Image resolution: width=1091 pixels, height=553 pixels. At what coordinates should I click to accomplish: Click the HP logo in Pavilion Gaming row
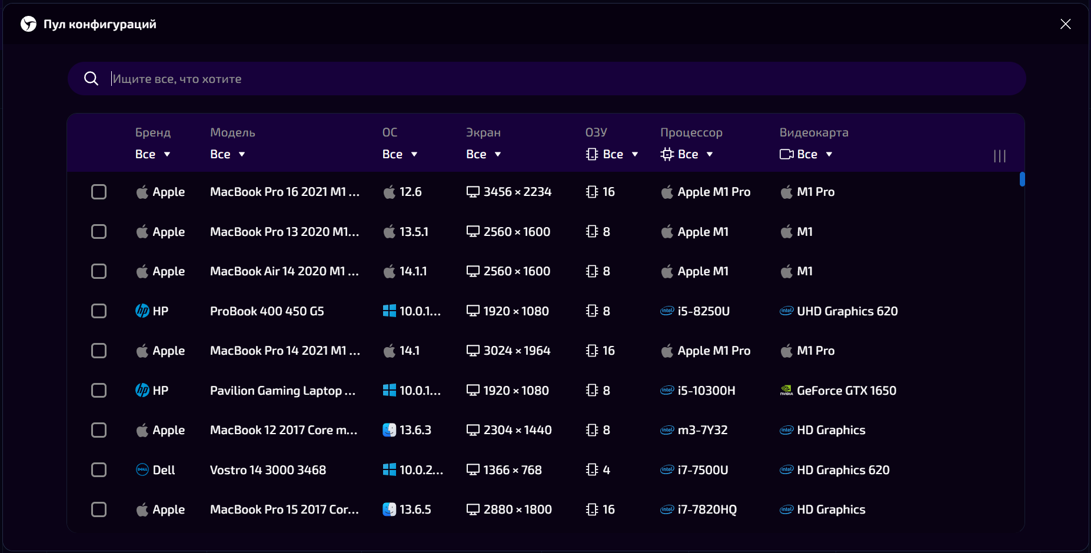142,390
